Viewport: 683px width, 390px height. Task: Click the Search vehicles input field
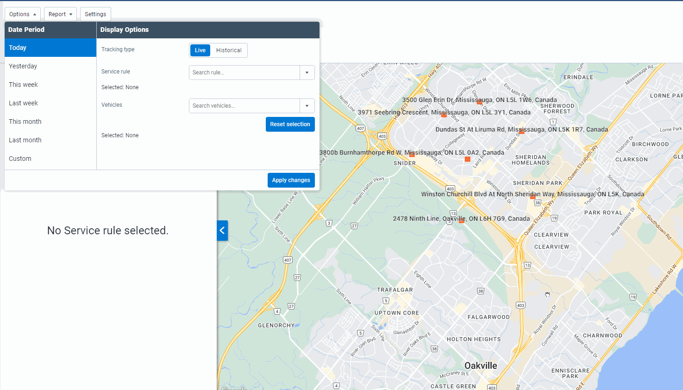point(244,106)
